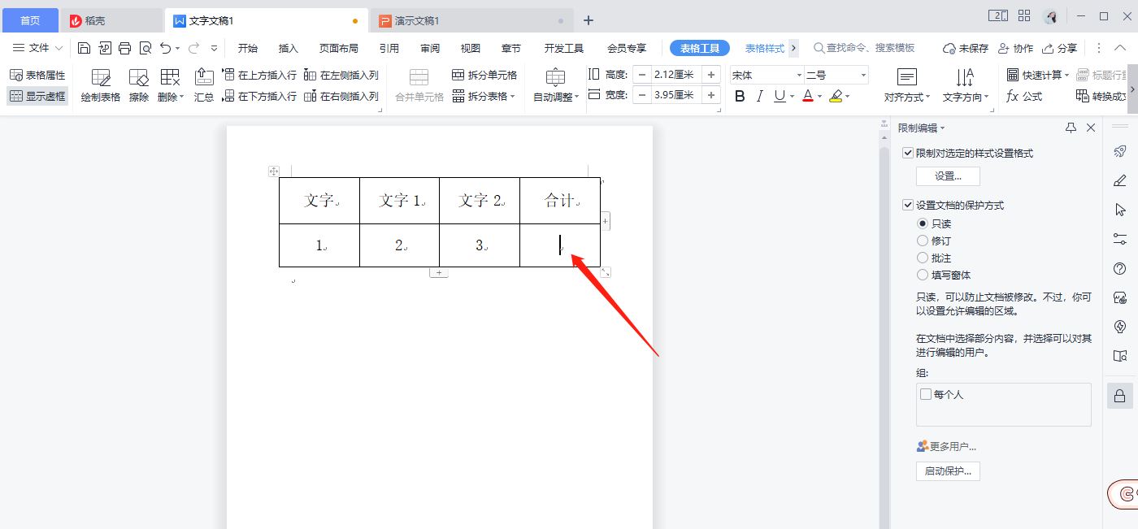Click the Settings (设置...) button
This screenshot has height=529, width=1138.
(x=948, y=176)
